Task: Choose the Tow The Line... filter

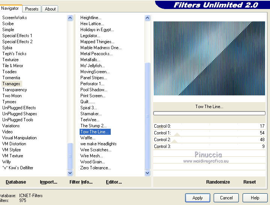Action: (x=95, y=132)
